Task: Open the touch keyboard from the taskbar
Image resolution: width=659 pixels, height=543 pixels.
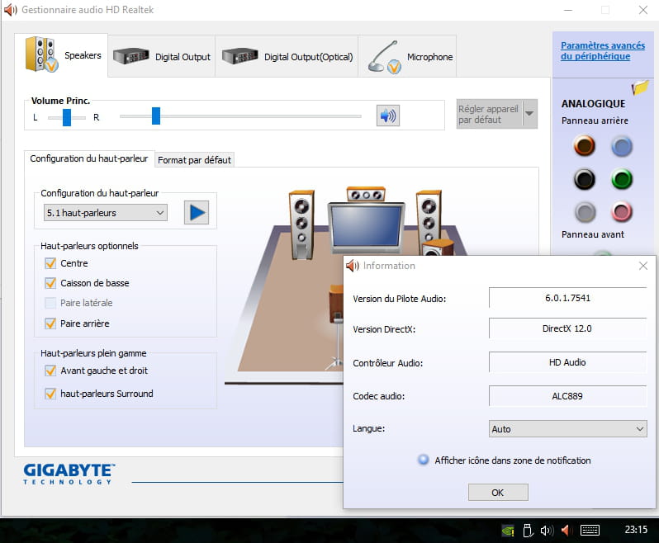Action: coord(590,531)
